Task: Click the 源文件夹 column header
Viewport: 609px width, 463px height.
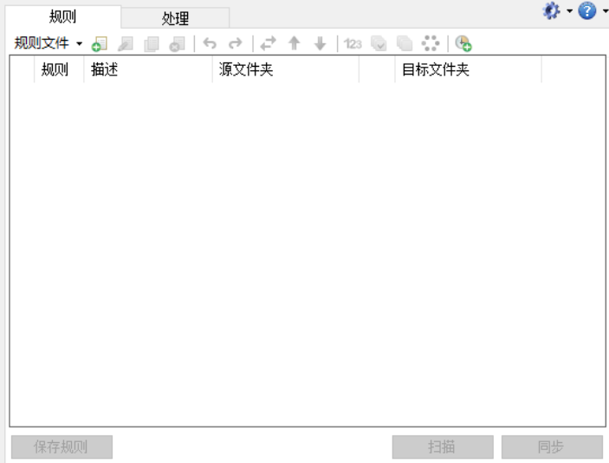Action: (286, 69)
